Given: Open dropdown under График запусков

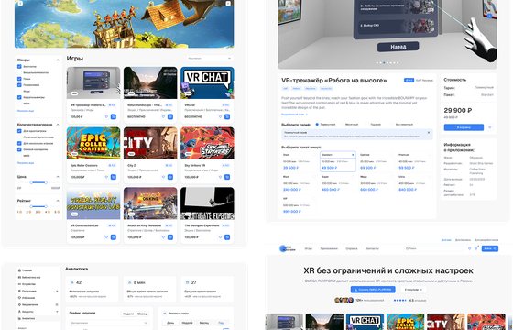Looking at the screenshot, I should [x=109, y=323].
